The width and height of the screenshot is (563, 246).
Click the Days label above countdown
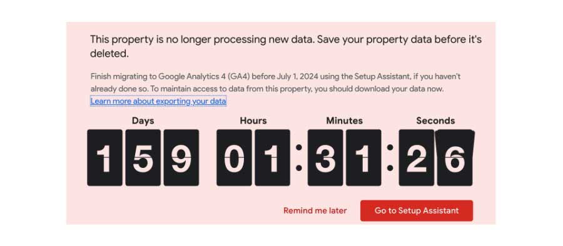(x=143, y=121)
